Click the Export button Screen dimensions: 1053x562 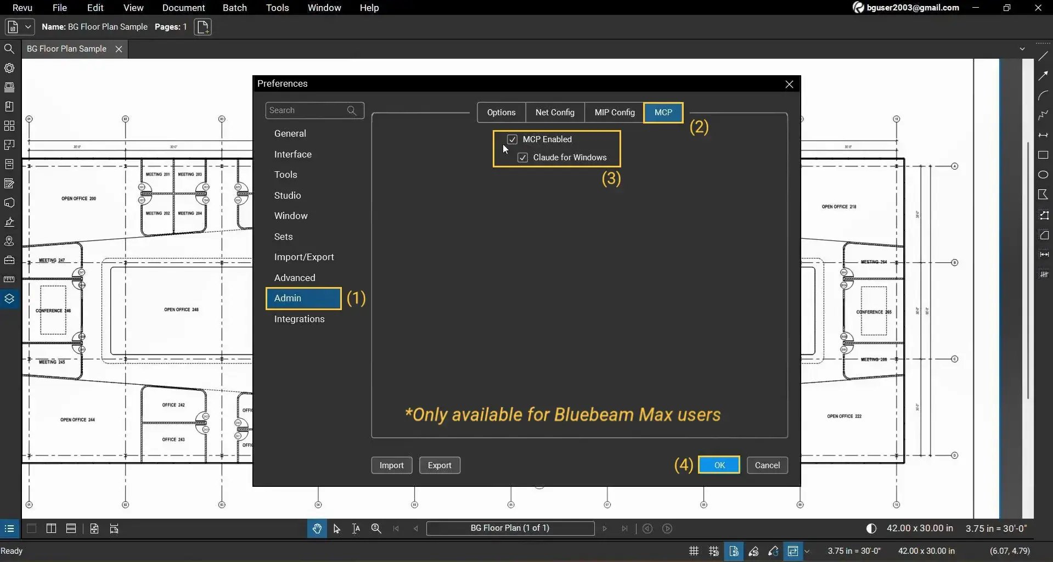tap(440, 465)
